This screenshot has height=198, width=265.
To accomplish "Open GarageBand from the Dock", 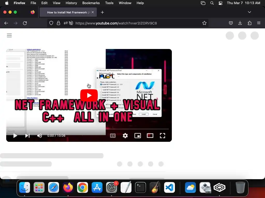I will click(155, 187).
